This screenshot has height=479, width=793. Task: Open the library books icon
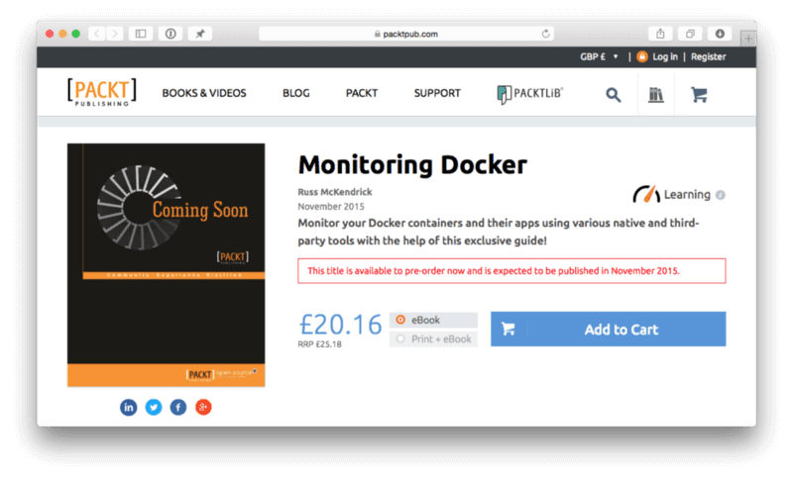(x=656, y=95)
